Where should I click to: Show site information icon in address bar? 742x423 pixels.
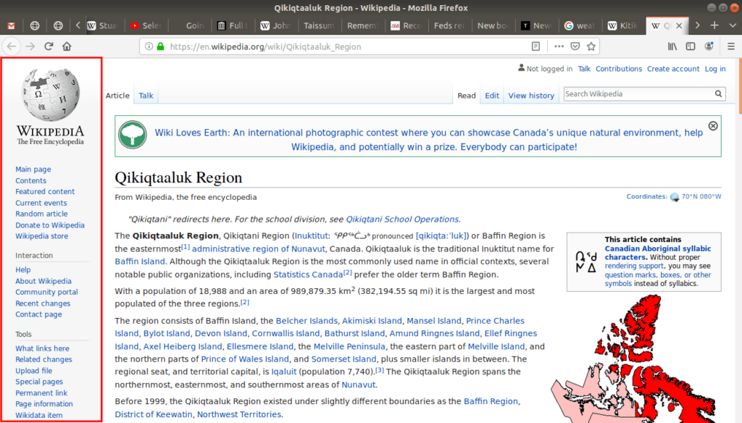click(x=149, y=46)
